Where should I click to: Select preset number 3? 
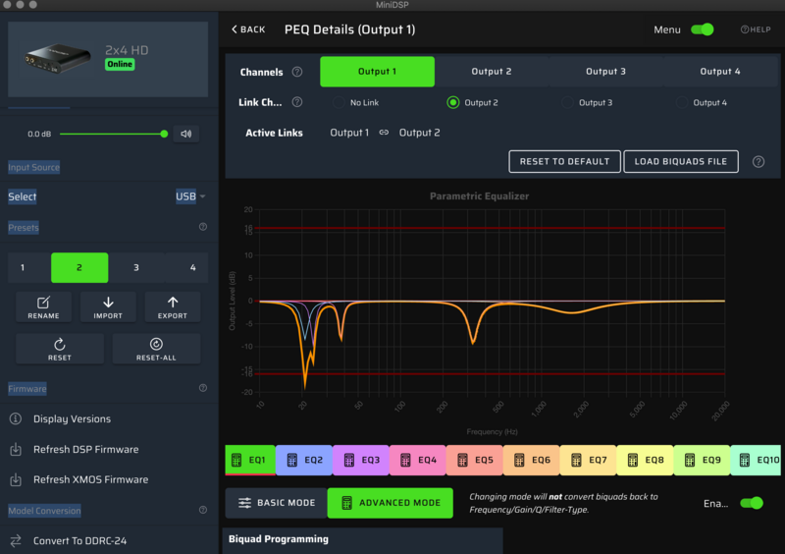[x=136, y=267]
